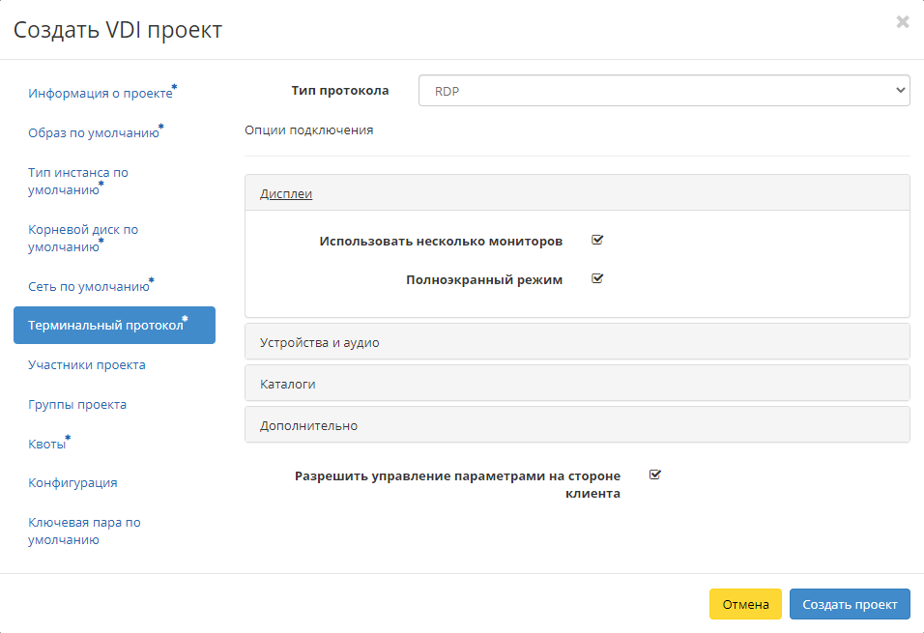This screenshot has width=924, height=633.
Task: Select the 'Терминальный протокол' tab
Action: (x=106, y=326)
